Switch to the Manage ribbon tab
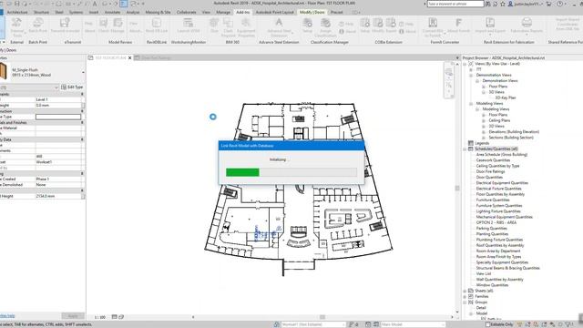 (223, 12)
